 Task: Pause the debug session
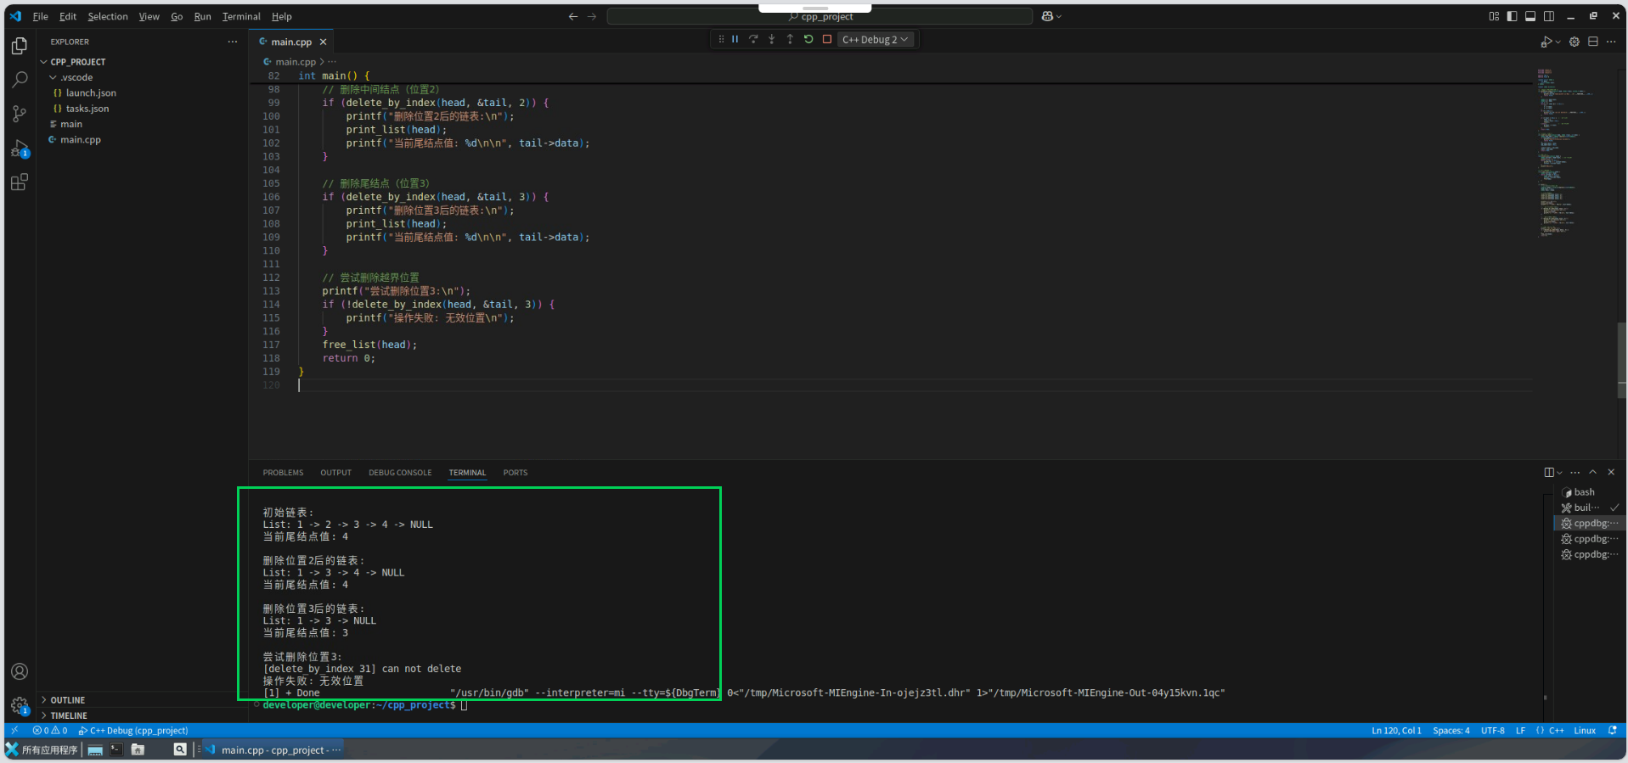click(x=735, y=39)
